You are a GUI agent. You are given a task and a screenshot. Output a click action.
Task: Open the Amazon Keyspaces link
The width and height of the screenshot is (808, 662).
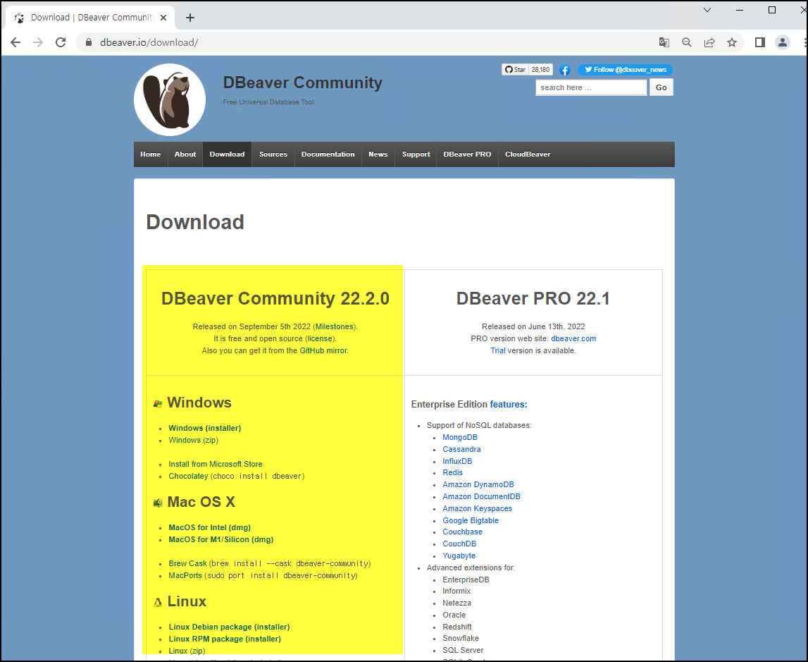(477, 508)
